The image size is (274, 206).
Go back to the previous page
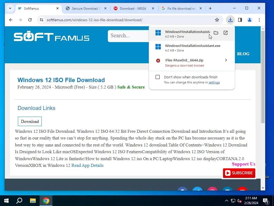click(x=11, y=20)
